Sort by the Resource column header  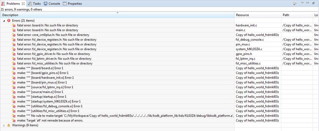(x=258, y=15)
